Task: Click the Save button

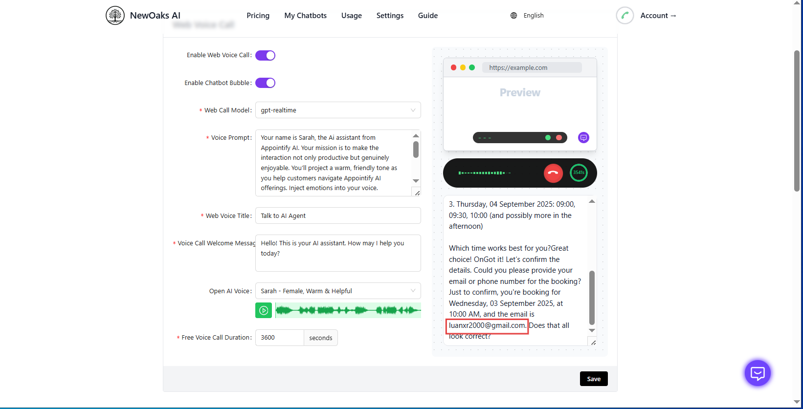Action: (x=593, y=379)
